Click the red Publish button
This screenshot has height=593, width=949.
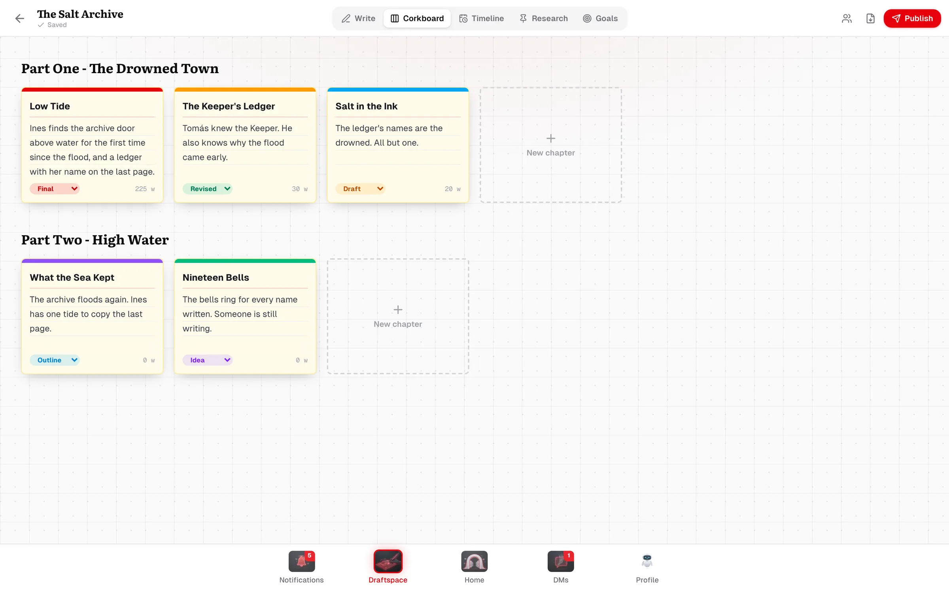tap(912, 18)
